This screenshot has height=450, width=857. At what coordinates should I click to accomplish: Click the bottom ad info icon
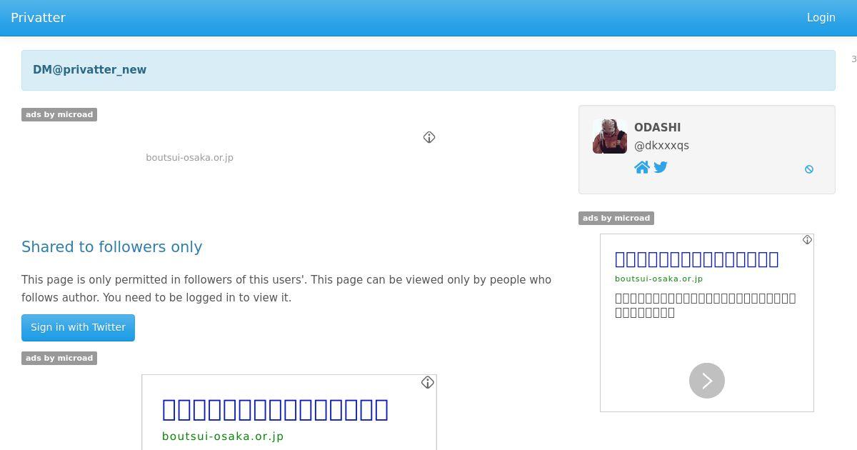pos(428,383)
